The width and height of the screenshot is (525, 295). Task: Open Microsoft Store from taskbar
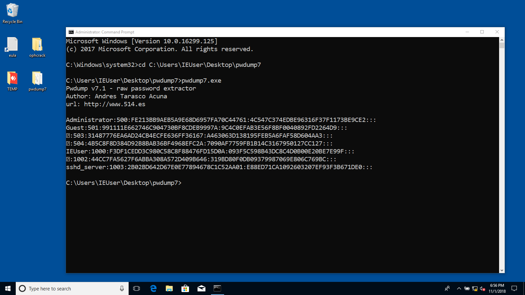tap(185, 288)
